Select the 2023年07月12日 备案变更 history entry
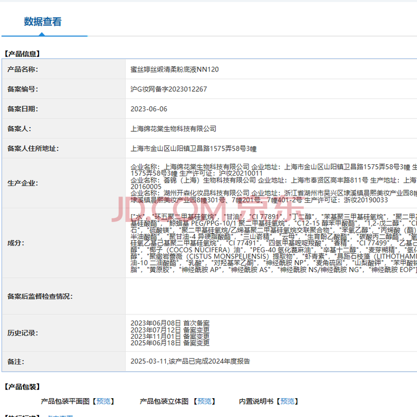The image size is (417, 417). (x=170, y=330)
